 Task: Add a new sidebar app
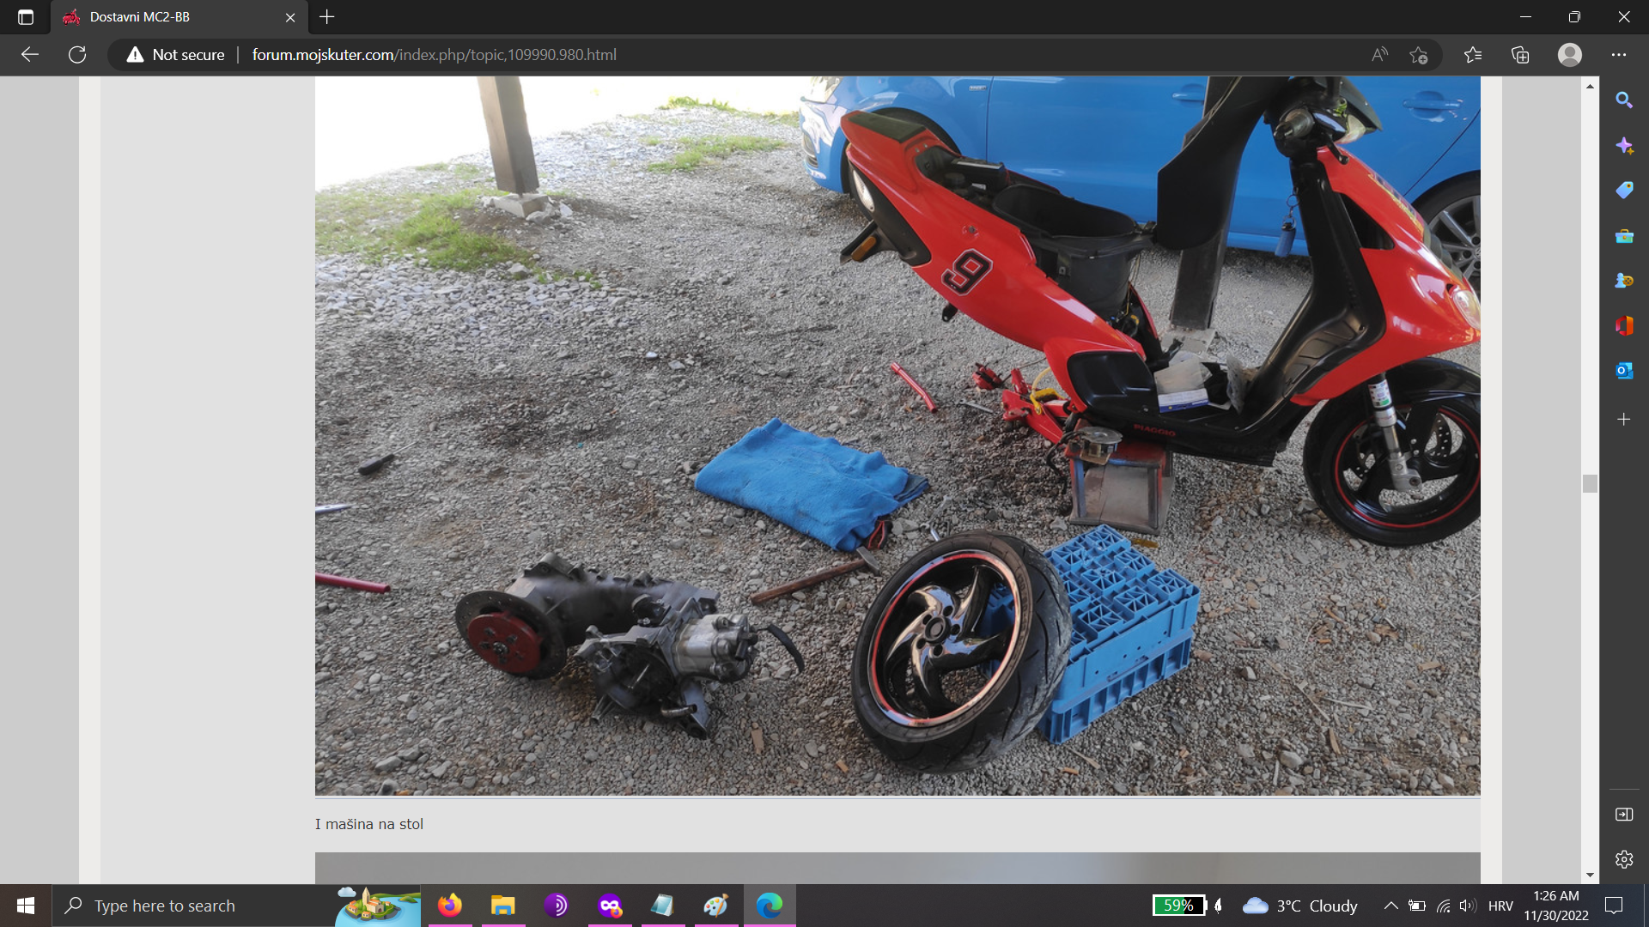pos(1624,420)
